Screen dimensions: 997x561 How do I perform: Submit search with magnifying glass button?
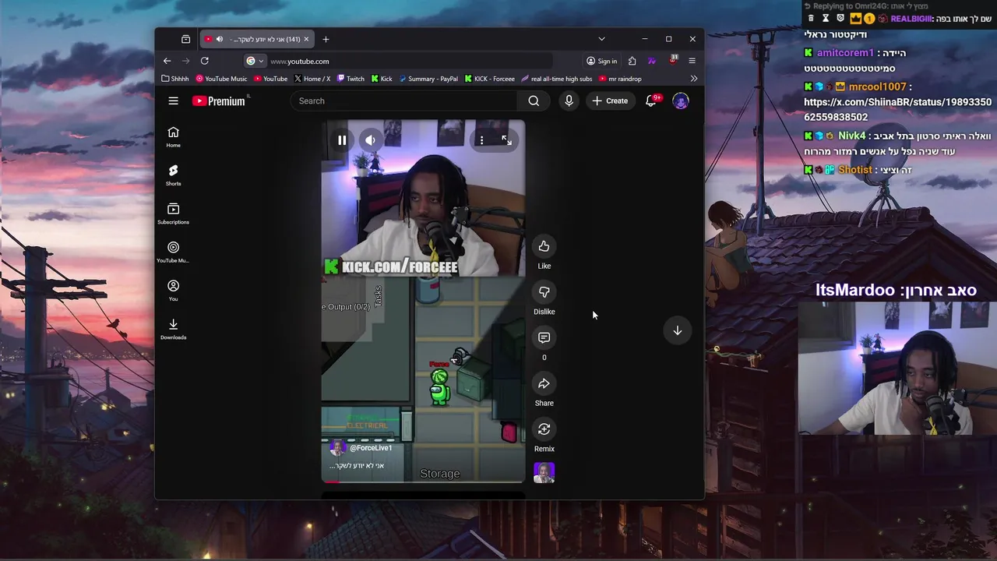pos(534,101)
